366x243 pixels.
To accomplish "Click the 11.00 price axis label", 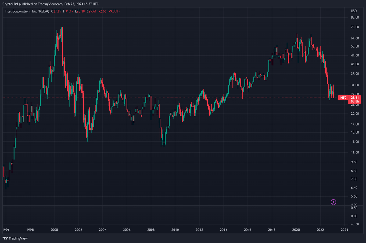I will [x=354, y=152].
